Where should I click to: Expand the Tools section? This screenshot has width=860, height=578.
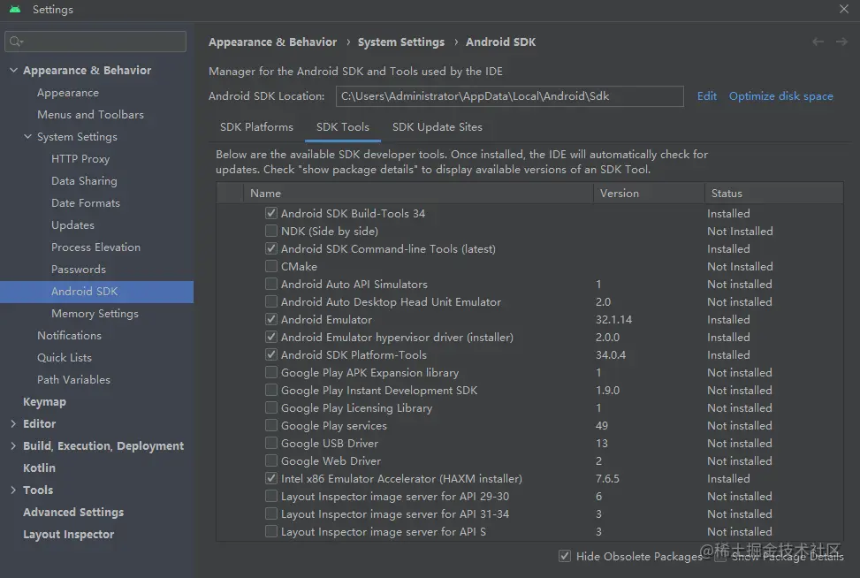click(x=13, y=490)
